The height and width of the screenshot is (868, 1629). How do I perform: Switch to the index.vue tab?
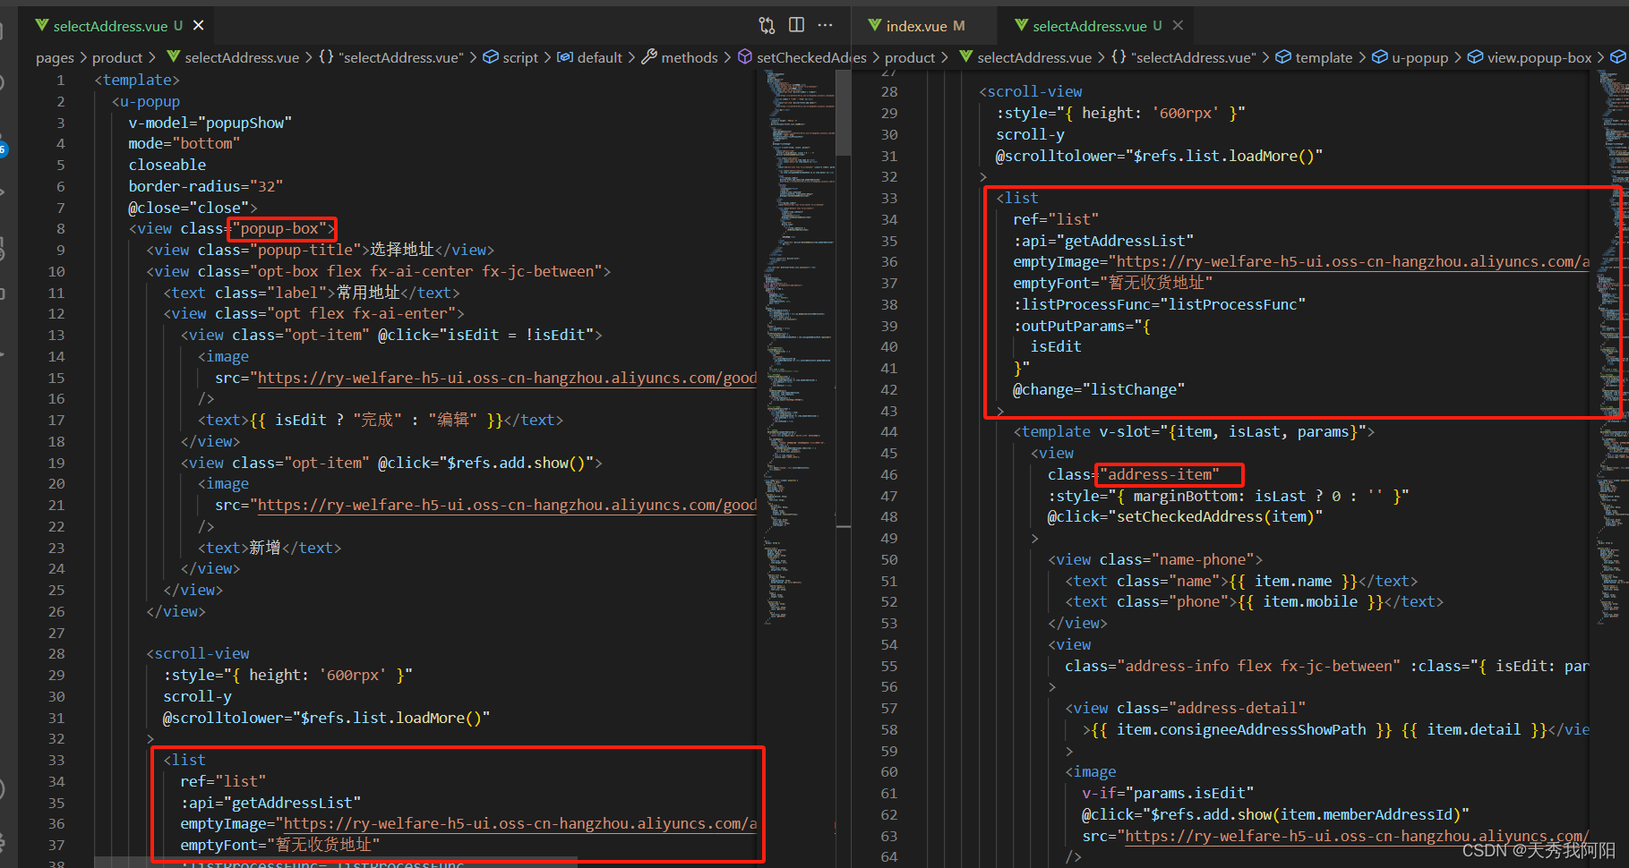pyautogui.click(x=916, y=26)
